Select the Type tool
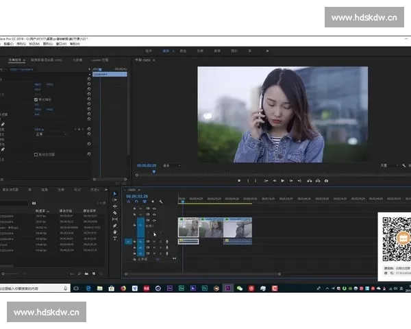411x329 pixels. 115,239
